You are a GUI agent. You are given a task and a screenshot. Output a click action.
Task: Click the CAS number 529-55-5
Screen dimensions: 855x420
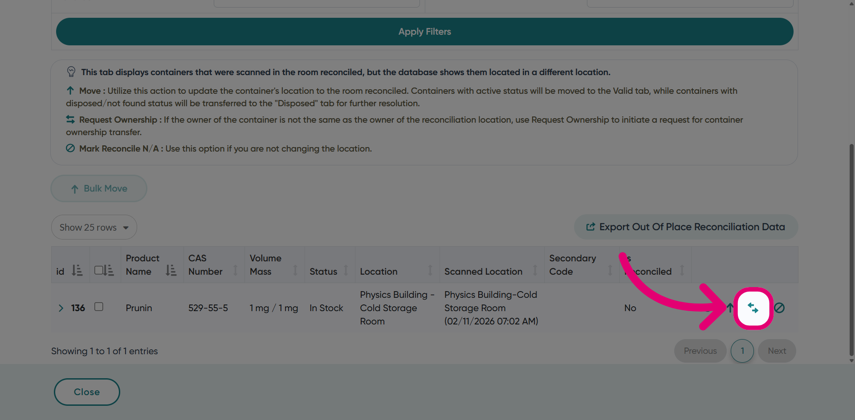click(208, 308)
